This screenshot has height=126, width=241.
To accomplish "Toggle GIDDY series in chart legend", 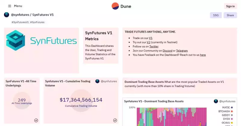I will click(x=226, y=115).
